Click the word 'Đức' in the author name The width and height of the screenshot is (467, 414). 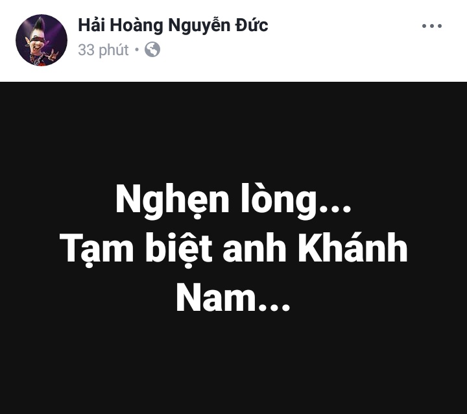252,25
